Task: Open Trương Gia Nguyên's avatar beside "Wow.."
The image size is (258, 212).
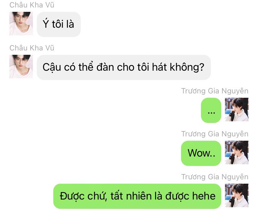Action: 237,153
